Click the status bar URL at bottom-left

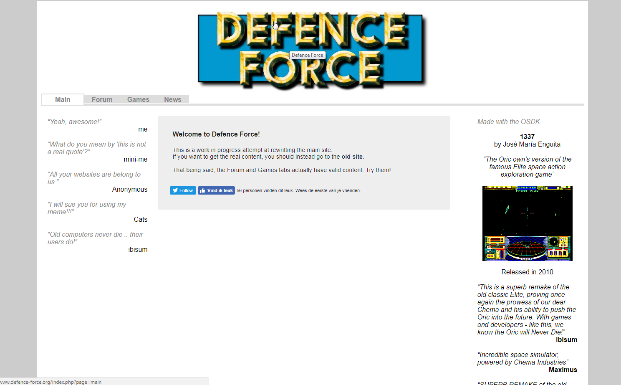(x=51, y=382)
